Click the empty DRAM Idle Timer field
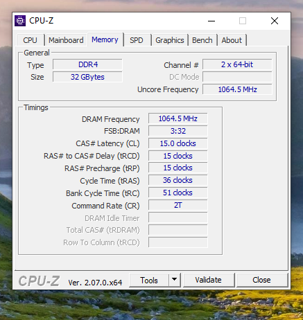 pos(178,217)
